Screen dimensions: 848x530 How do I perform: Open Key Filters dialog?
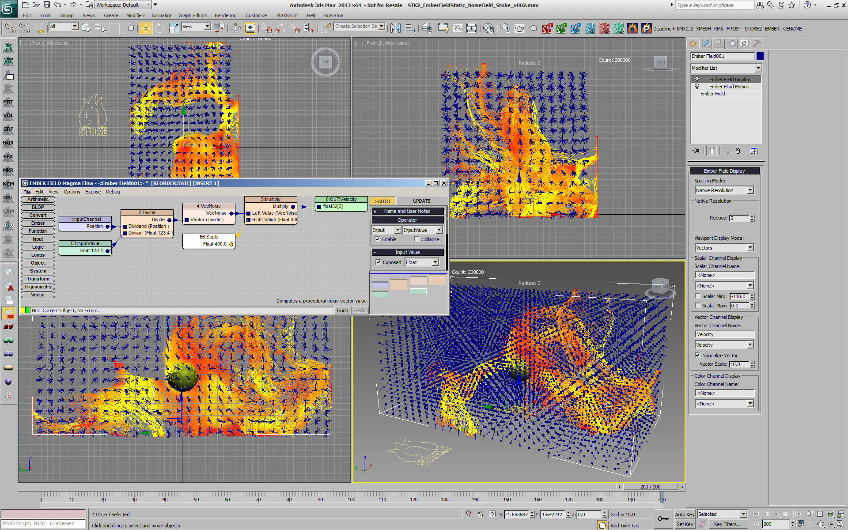pyautogui.click(x=727, y=524)
